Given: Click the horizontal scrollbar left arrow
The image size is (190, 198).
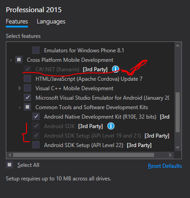Looking at the screenshot, I should tap(10, 155).
